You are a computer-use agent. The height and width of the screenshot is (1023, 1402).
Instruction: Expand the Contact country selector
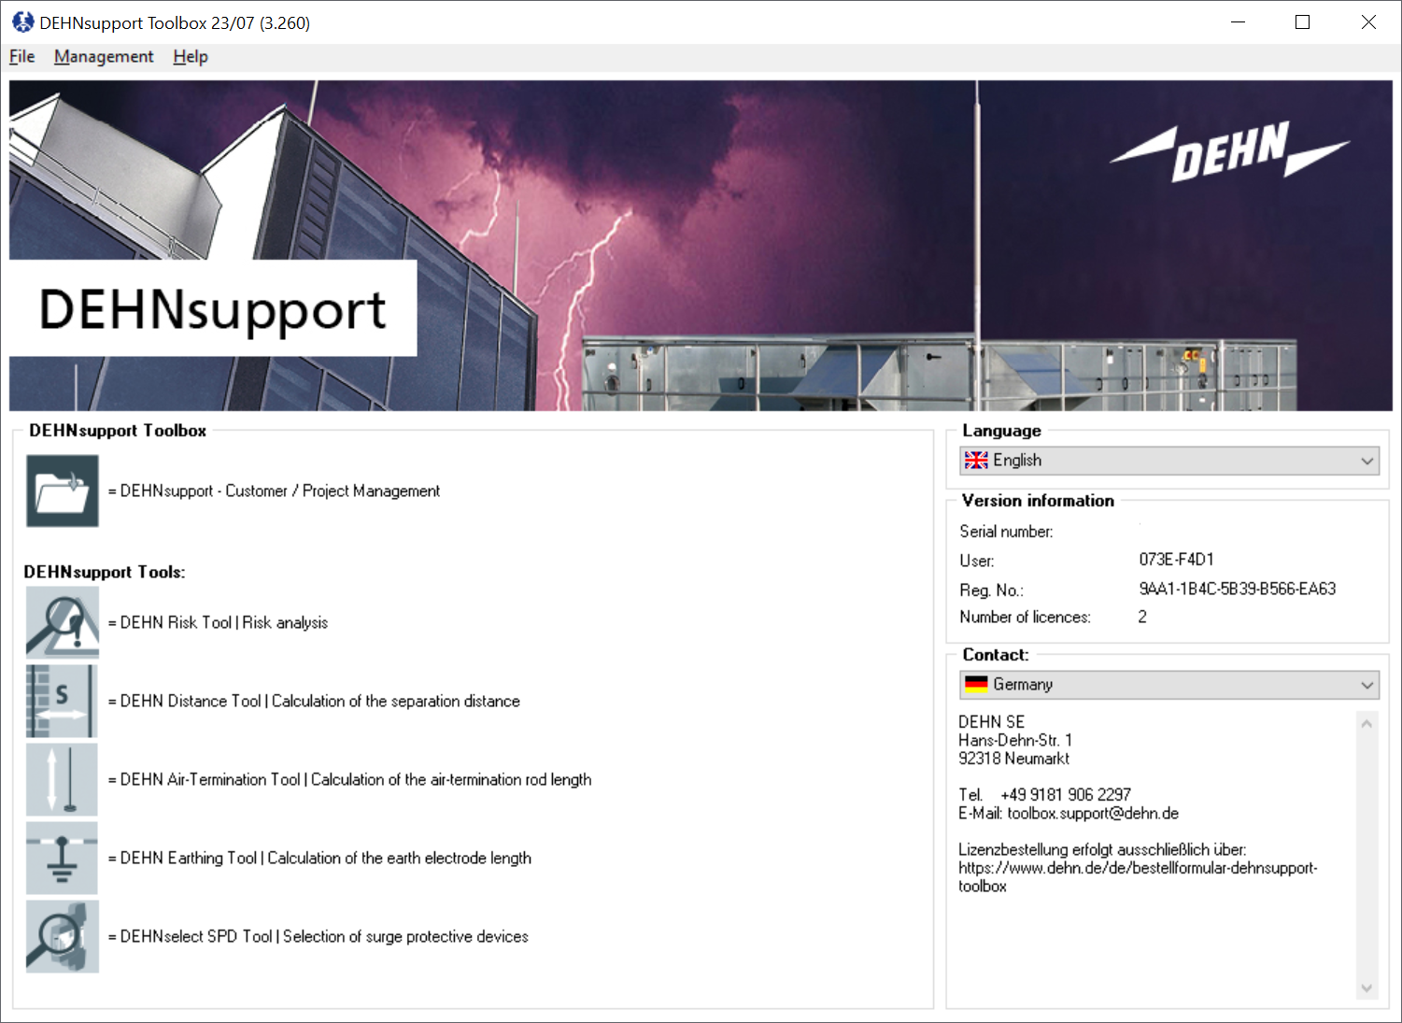(1168, 684)
